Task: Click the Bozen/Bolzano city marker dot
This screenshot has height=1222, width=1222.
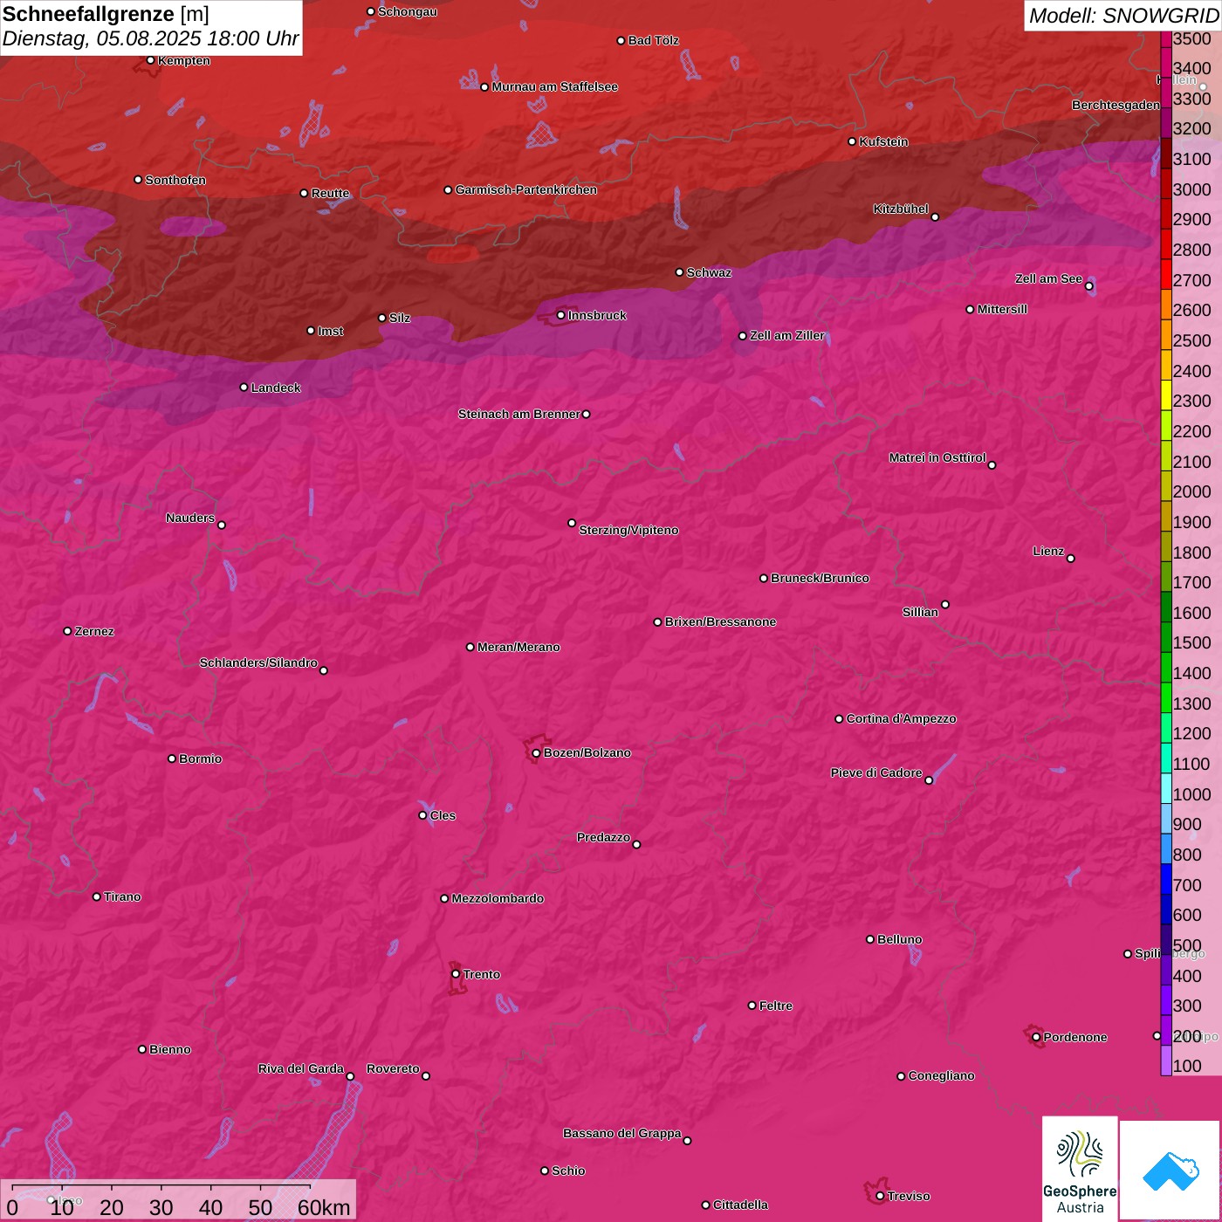Action: [x=536, y=752]
